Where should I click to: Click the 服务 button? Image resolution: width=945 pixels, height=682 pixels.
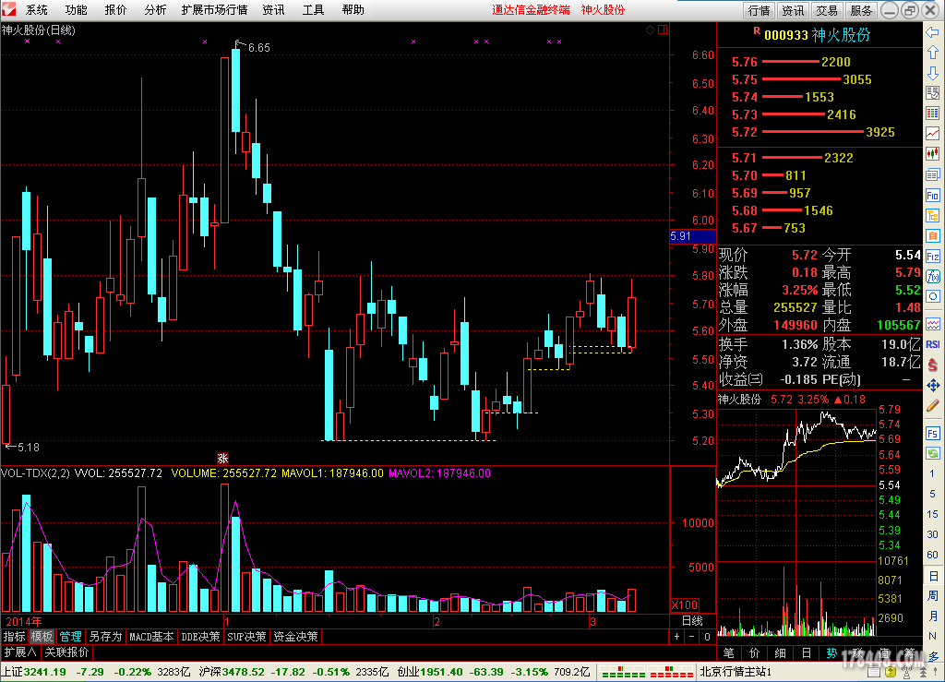point(861,9)
